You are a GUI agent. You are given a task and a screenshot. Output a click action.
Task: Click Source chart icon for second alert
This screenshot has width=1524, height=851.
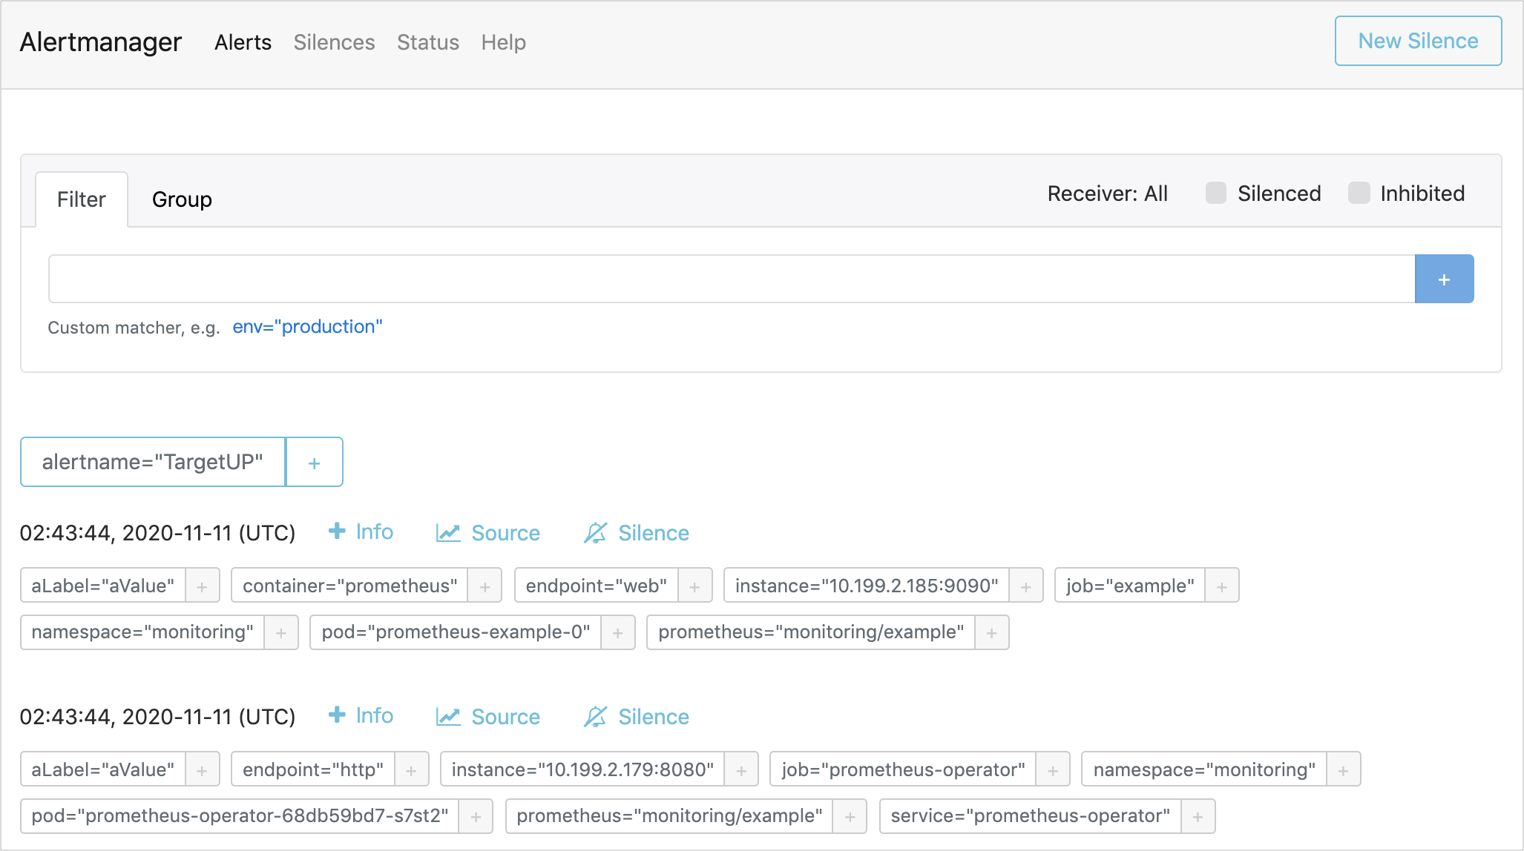point(448,717)
